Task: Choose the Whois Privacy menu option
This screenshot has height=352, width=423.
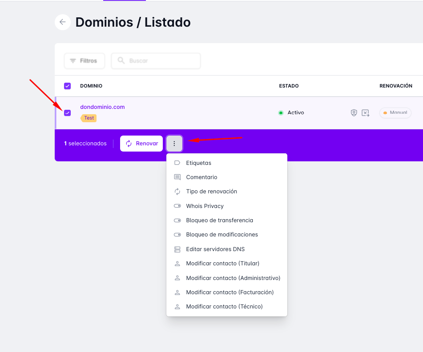Action: coord(205,206)
